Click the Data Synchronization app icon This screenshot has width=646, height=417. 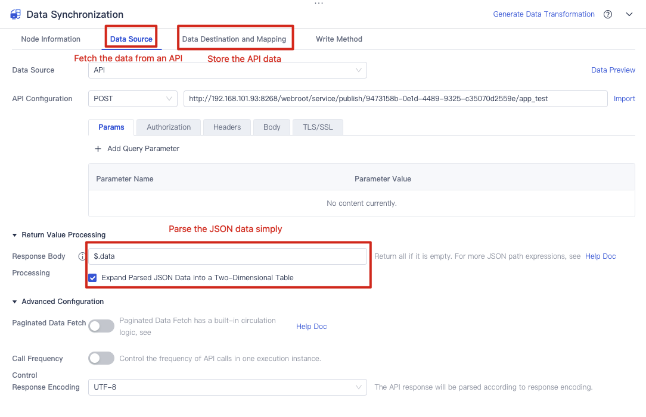15,14
